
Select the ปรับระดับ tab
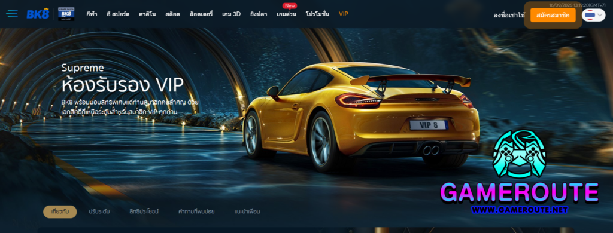tap(99, 211)
